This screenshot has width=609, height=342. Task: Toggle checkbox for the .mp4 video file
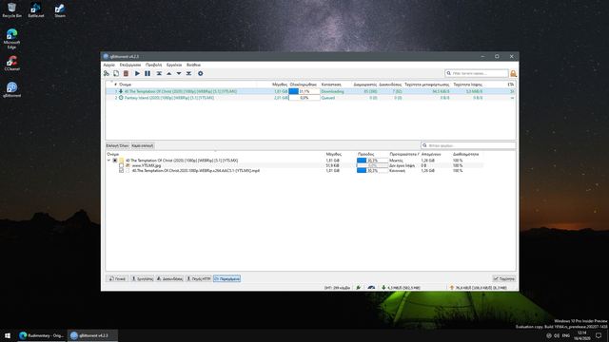tap(121, 170)
